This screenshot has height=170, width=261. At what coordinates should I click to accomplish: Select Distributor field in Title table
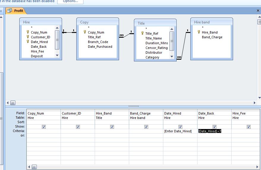[x=154, y=53]
